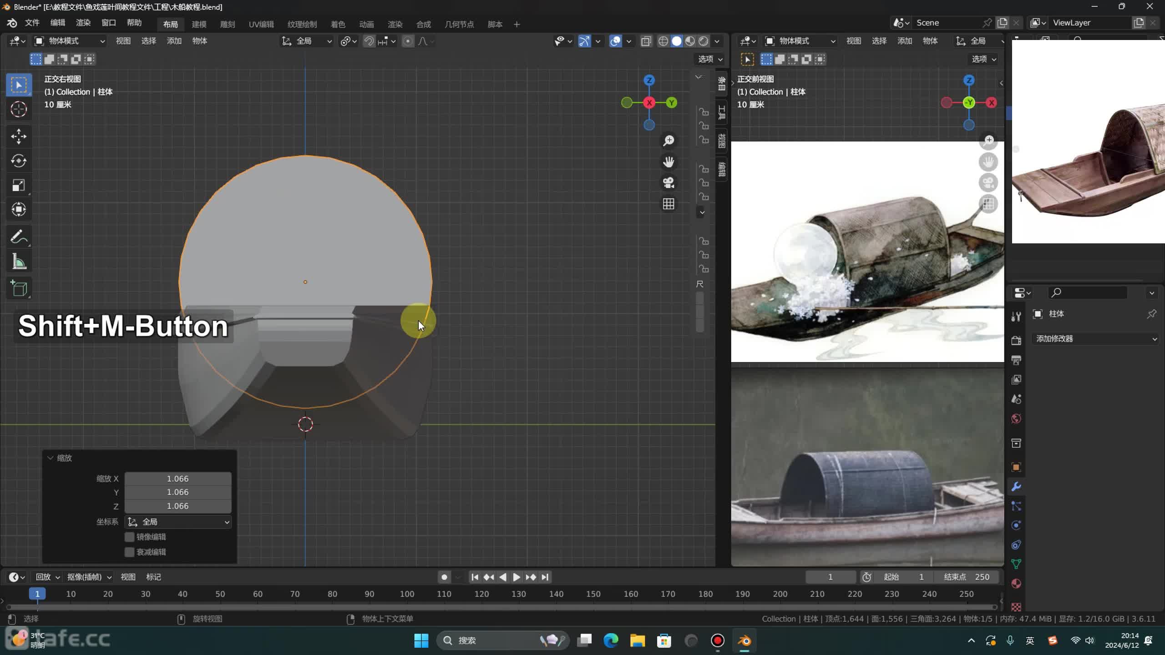Jump to timeline end button
This screenshot has height=655, width=1165.
pyautogui.click(x=545, y=577)
